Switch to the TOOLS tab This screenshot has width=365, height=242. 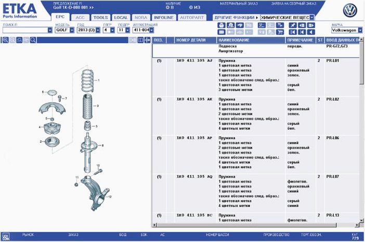(100, 17)
